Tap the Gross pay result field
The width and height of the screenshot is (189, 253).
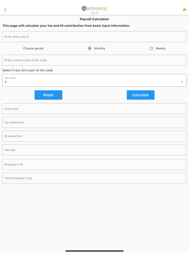click(94, 109)
